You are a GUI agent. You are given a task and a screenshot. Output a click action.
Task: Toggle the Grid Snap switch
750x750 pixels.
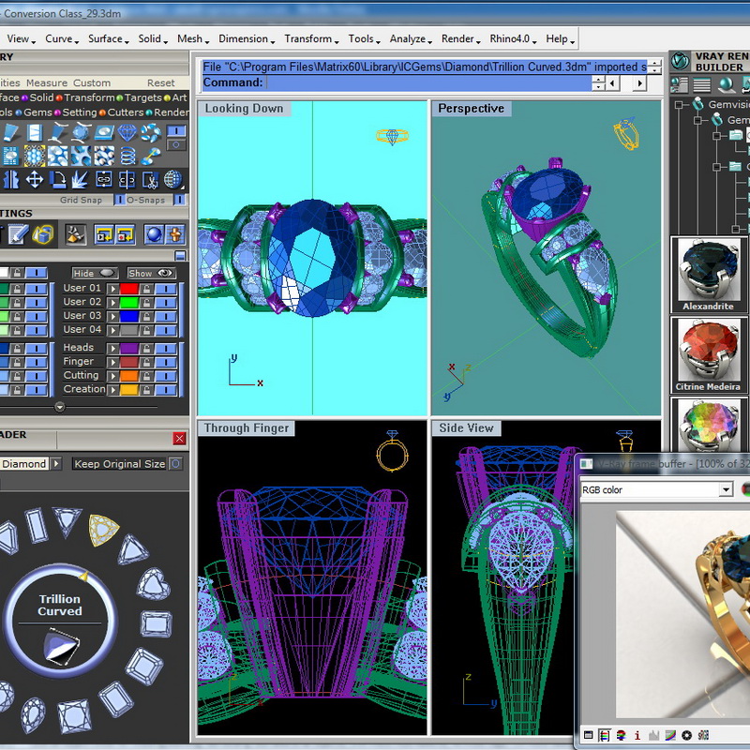coord(120,200)
